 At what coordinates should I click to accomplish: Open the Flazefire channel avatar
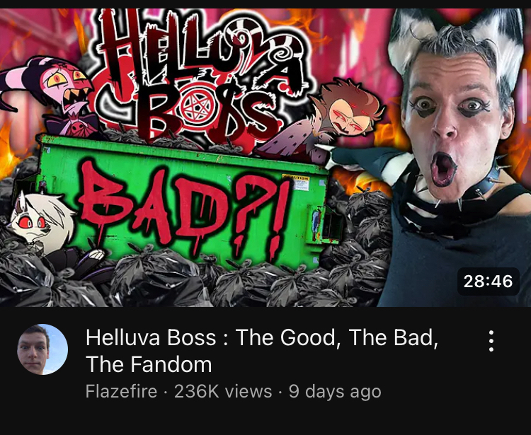pyautogui.click(x=42, y=349)
